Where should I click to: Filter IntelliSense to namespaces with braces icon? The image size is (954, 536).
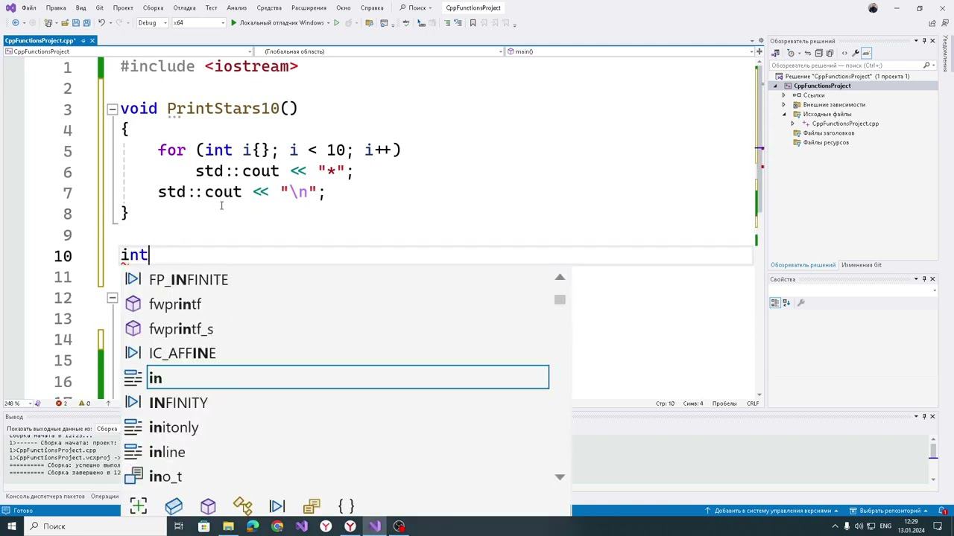tap(347, 506)
